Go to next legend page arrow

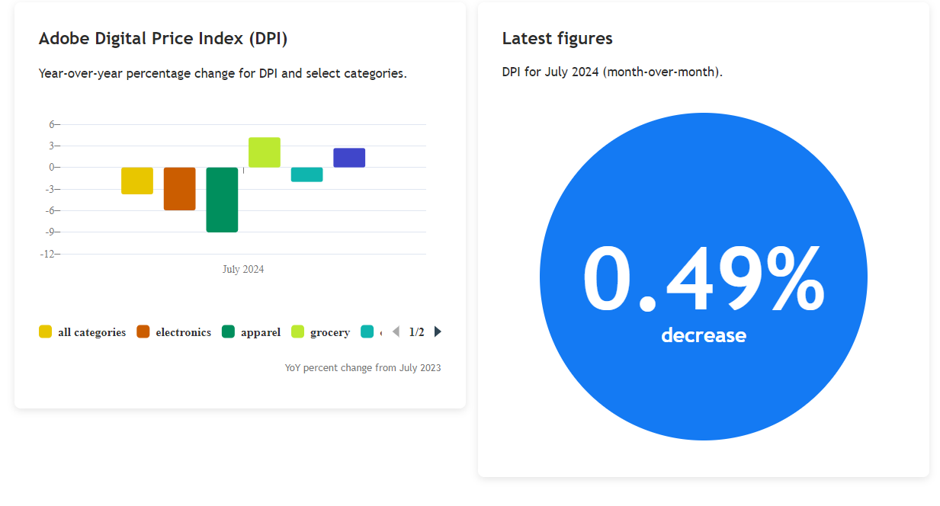point(438,331)
